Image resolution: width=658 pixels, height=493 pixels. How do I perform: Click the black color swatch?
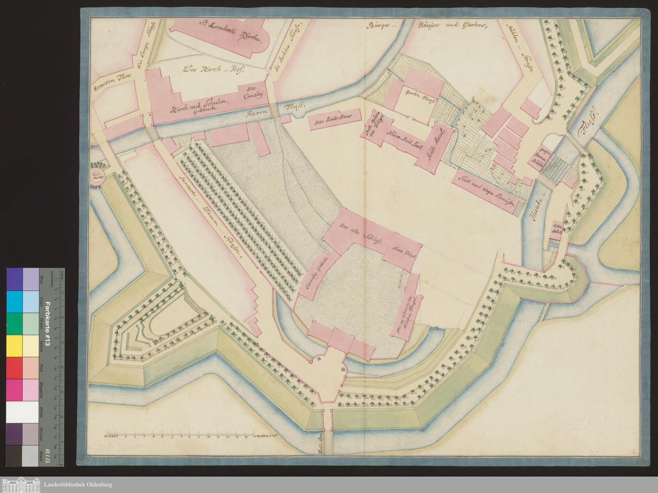(14, 456)
